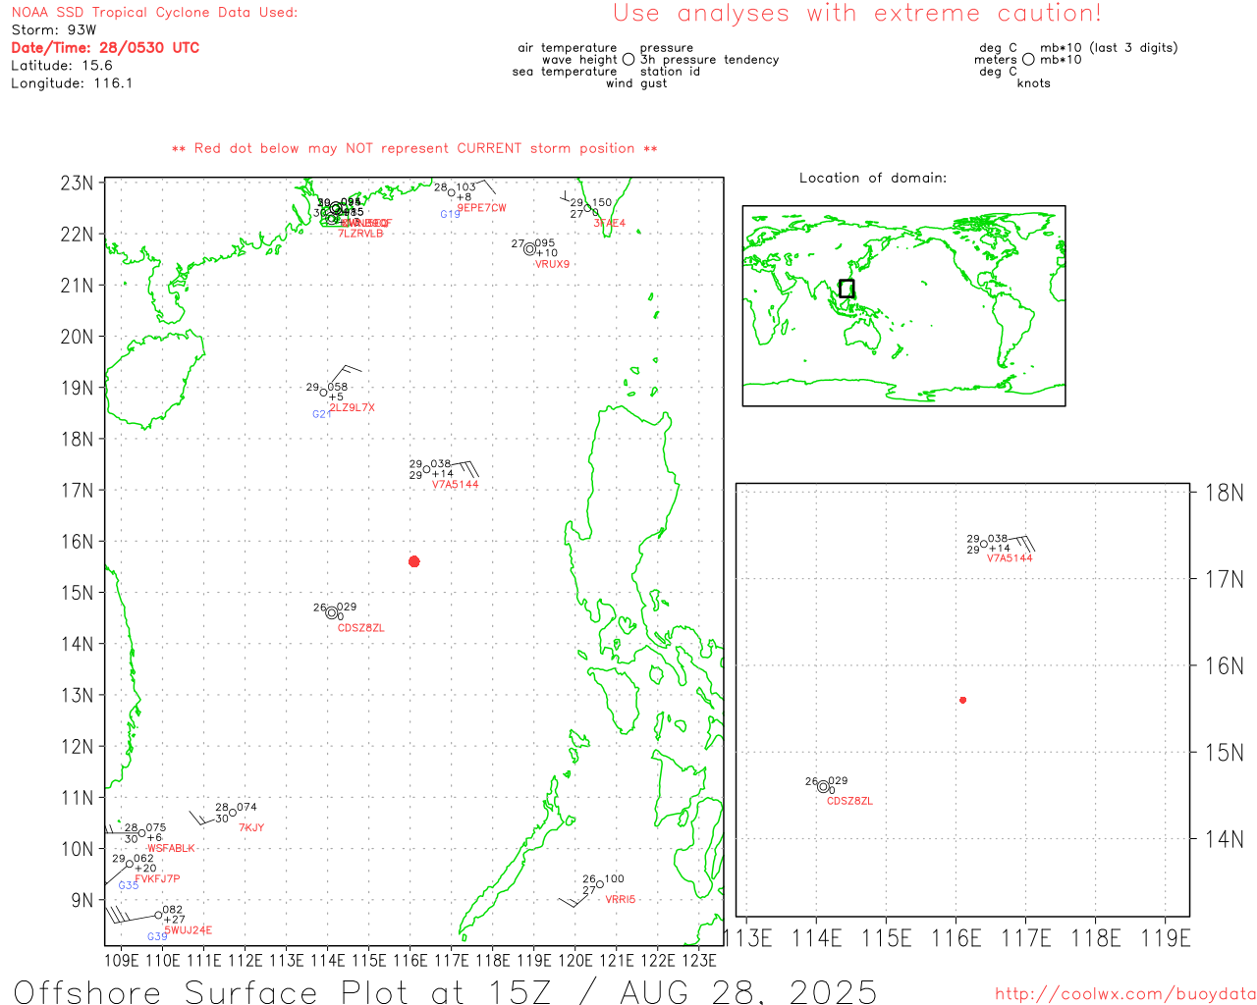The height and width of the screenshot is (1005, 1257).
Task: Click the 9N latitude axis label
Action: [82, 900]
